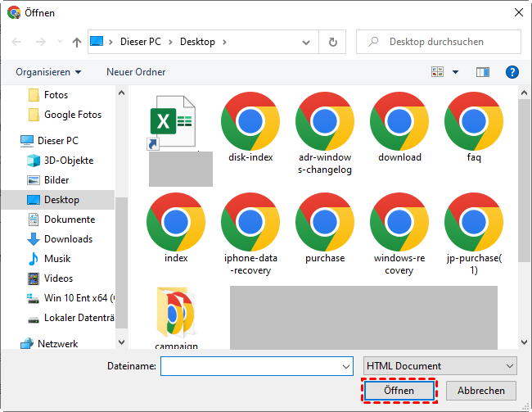Click the search magnifier icon
The height and width of the screenshot is (412, 532).
point(373,42)
